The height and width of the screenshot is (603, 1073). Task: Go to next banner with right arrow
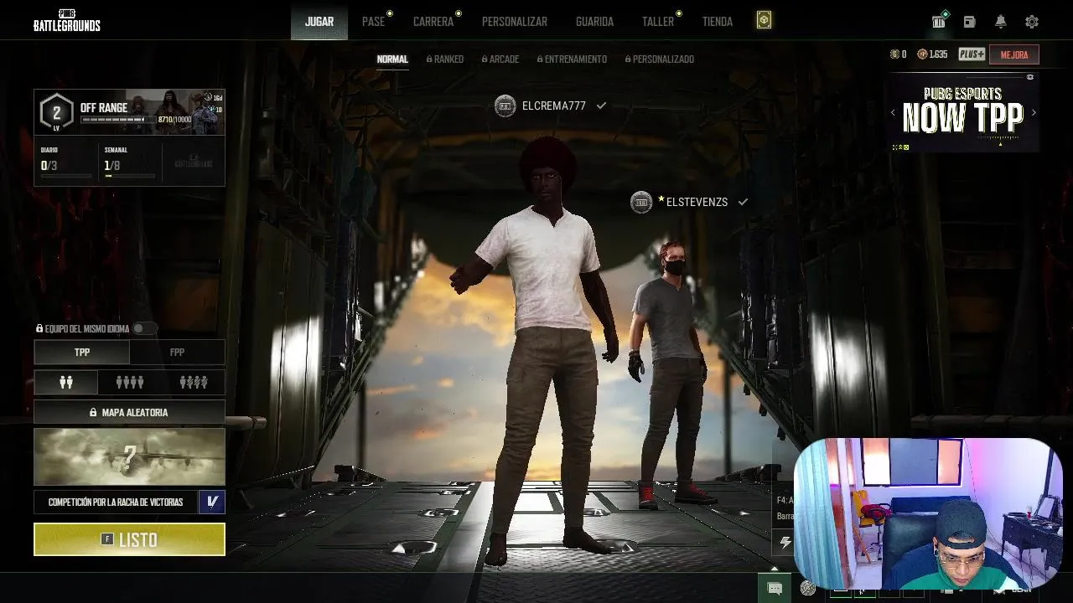1034,112
